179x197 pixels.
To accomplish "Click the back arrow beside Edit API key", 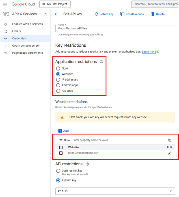I will pos(56,14).
